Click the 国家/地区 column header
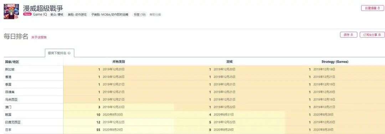This screenshot has height=134, width=385. (12, 62)
